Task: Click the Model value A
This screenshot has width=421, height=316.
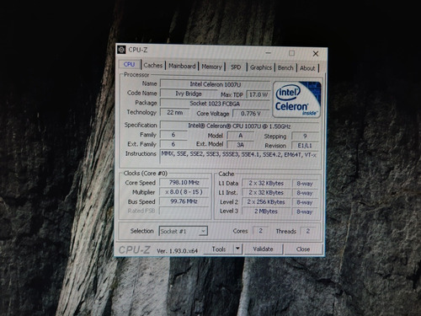Action: (x=240, y=136)
